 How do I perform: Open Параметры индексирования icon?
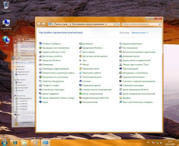(x=40, y=69)
